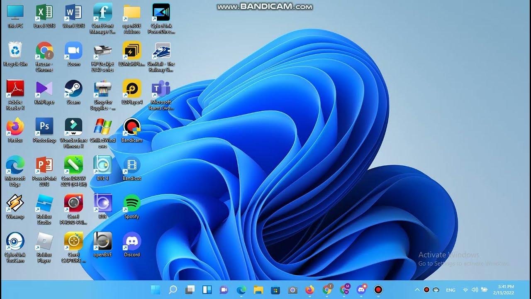Image resolution: width=531 pixels, height=299 pixels.
Task: Open the taskbar Chrome with F badge
Action: tap(328, 289)
